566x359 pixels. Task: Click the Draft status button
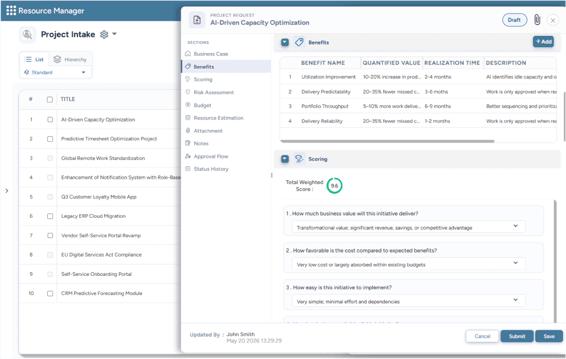(x=514, y=20)
